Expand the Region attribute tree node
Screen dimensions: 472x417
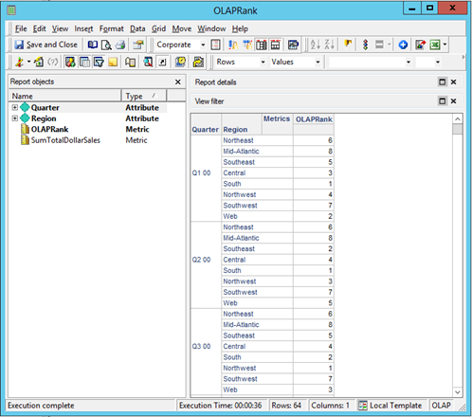[x=15, y=118]
